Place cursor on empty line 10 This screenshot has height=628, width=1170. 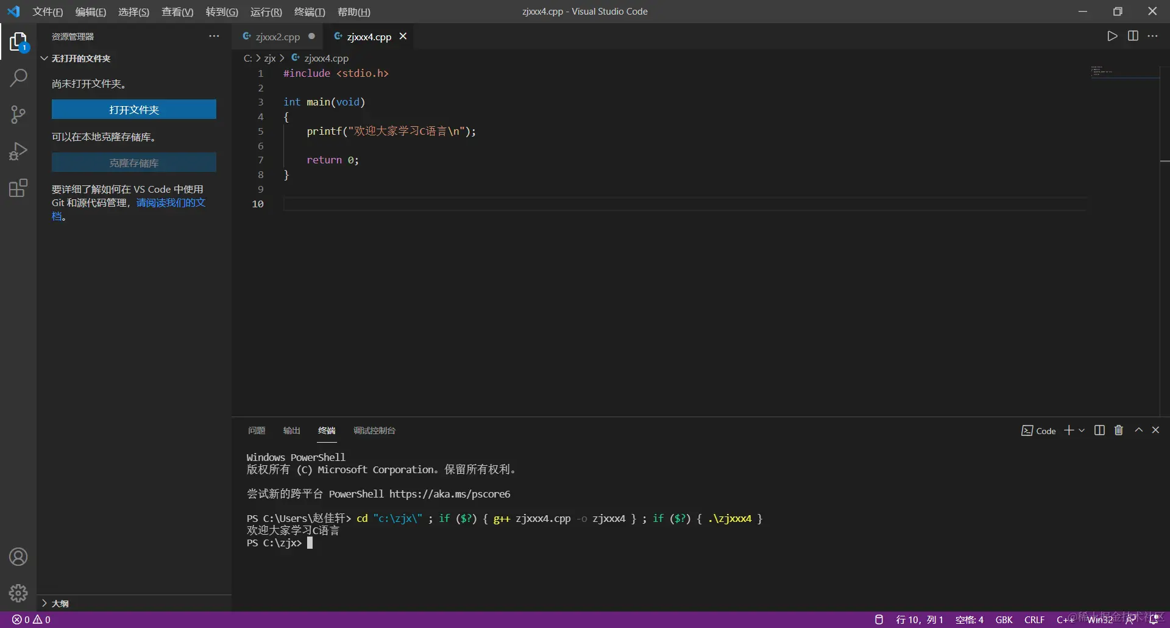pyautogui.click(x=684, y=204)
